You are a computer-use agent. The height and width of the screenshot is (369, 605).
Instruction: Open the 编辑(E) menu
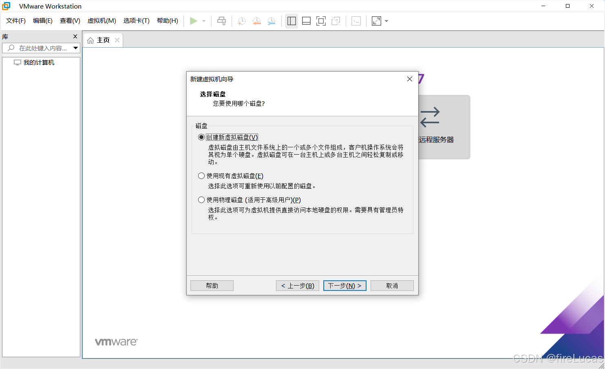[43, 21]
